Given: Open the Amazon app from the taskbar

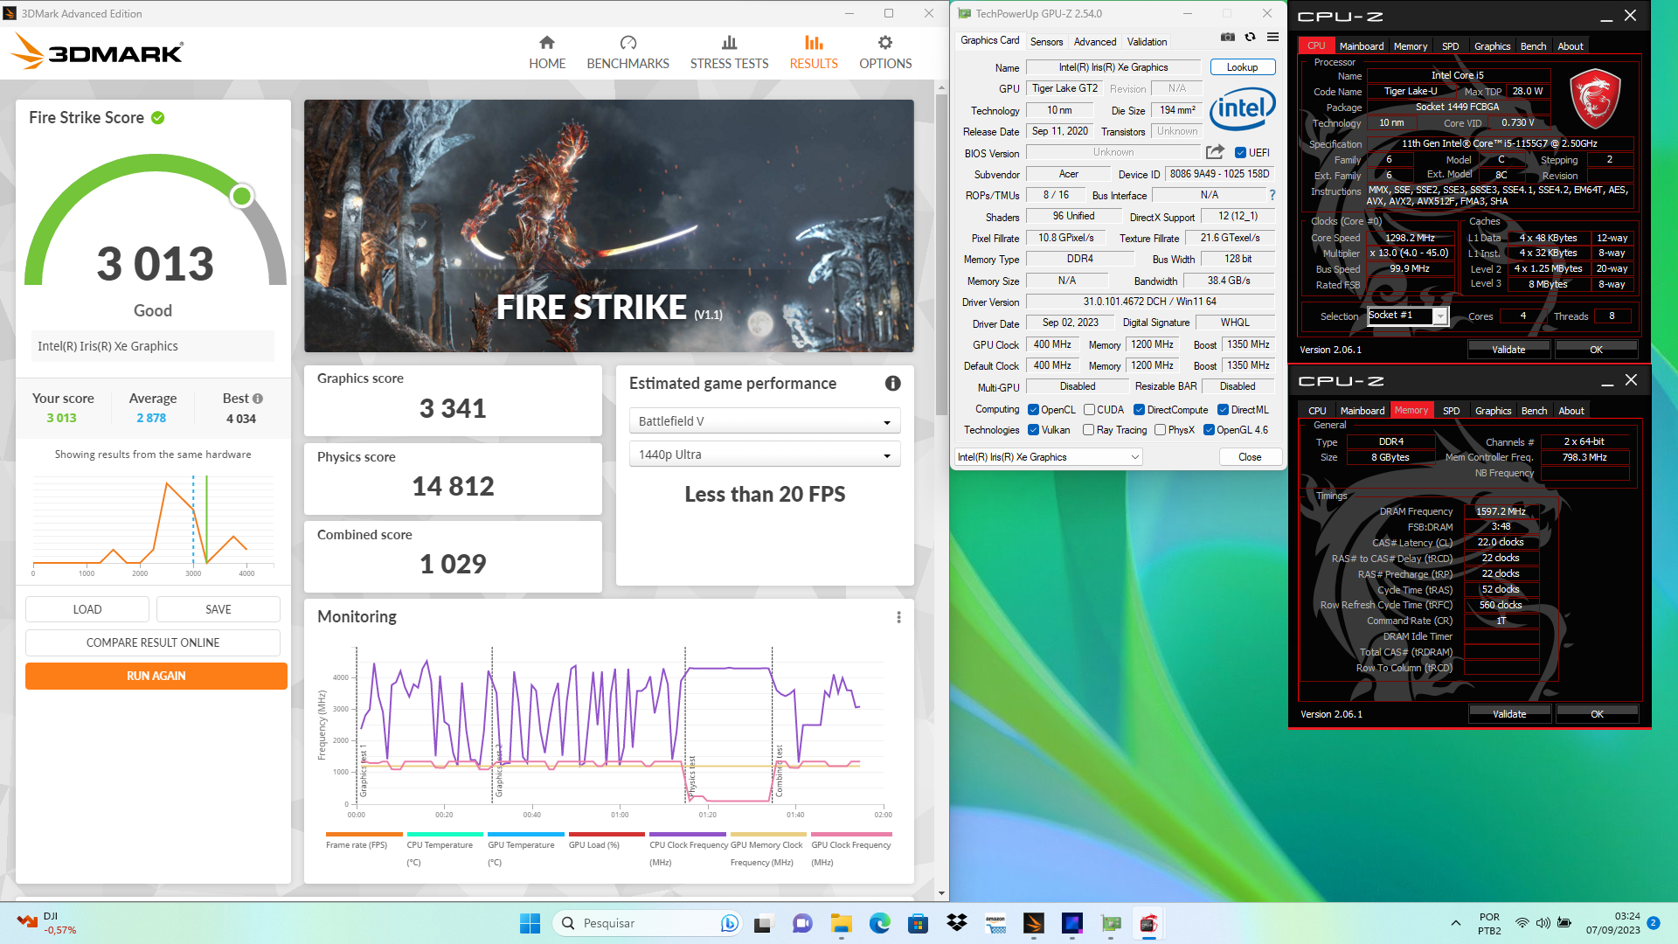Looking at the screenshot, I should tap(995, 923).
